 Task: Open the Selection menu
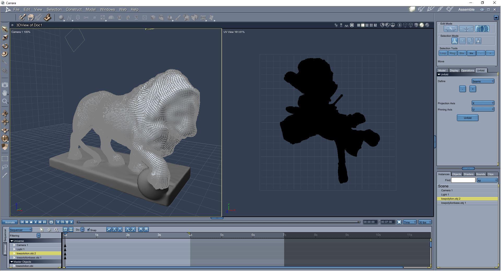54,9
